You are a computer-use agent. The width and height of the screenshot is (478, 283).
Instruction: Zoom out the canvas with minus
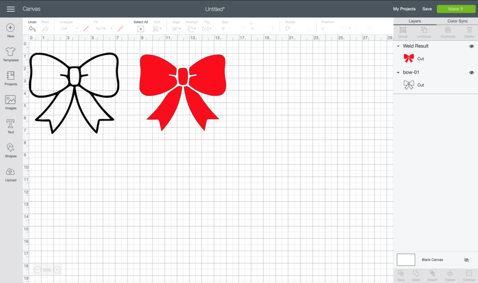click(x=37, y=270)
